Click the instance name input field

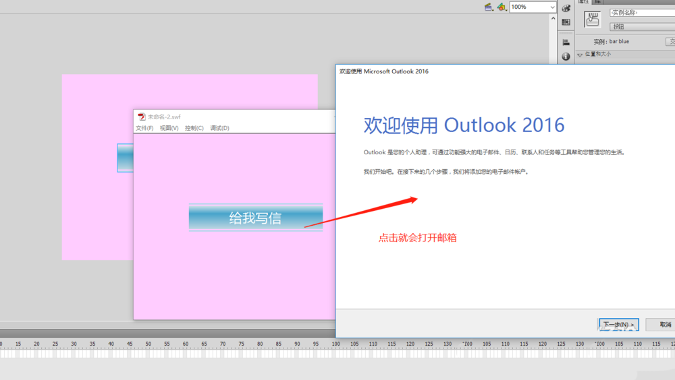(x=643, y=13)
